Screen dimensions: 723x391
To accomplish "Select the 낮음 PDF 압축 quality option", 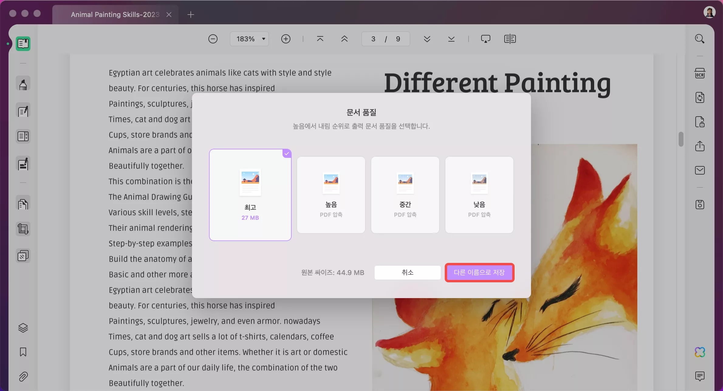I will (479, 195).
